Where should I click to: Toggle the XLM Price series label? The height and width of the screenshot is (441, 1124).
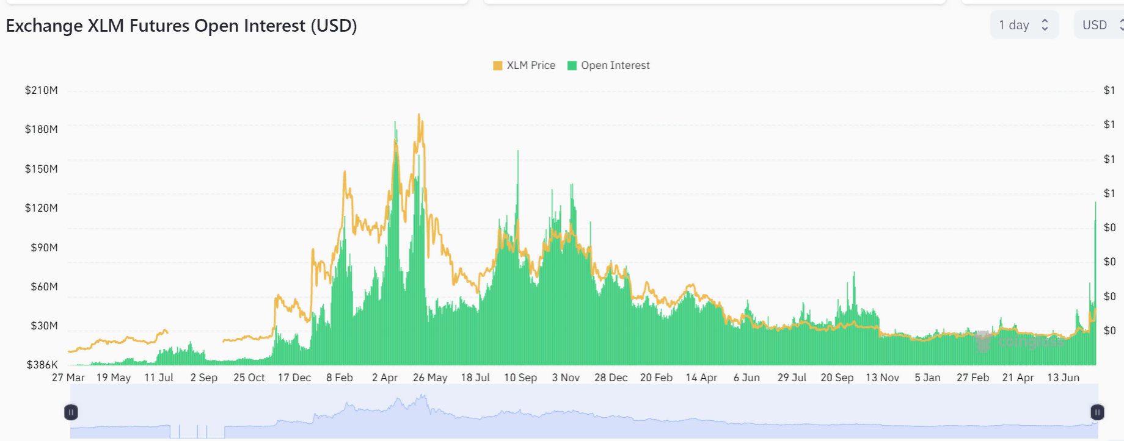coord(531,65)
